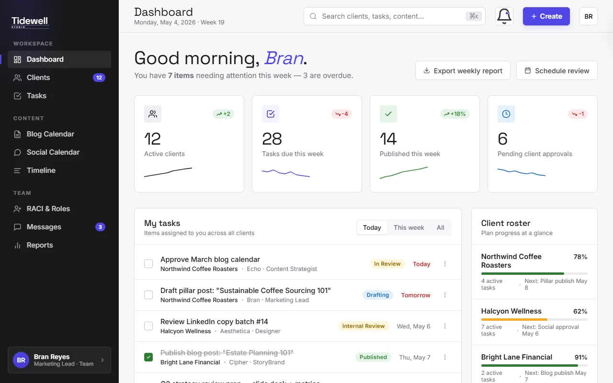Screen dimensions: 613x383
Task: Click the Clients people icon in sidebar
Action: pyautogui.click(x=18, y=78)
